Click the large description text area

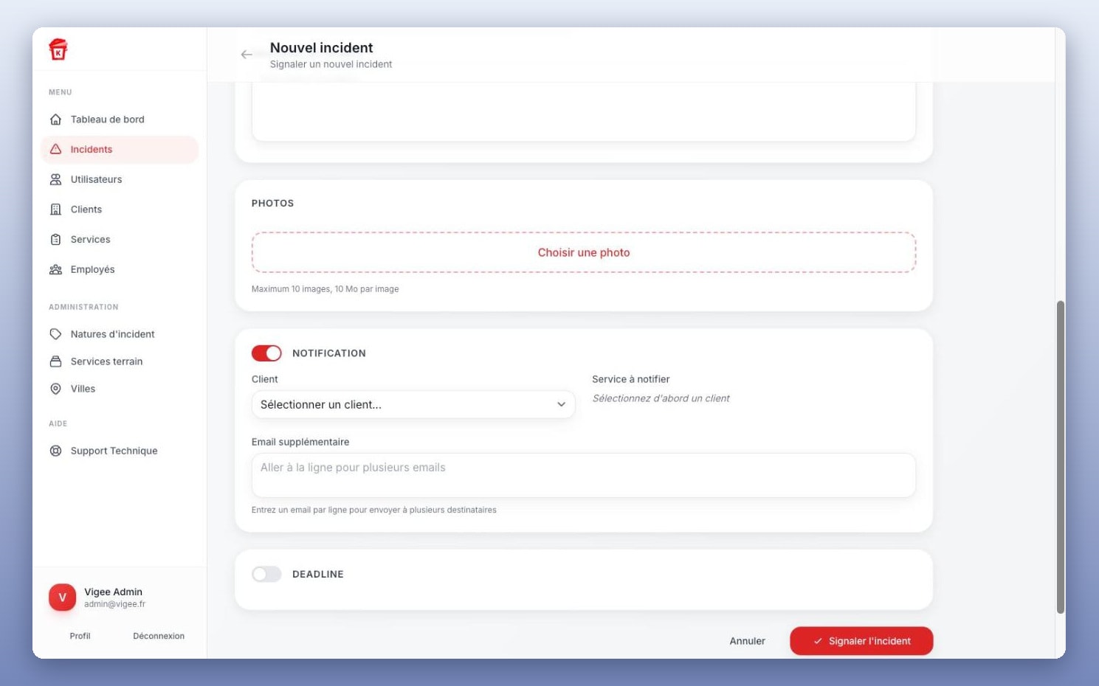pos(584,111)
